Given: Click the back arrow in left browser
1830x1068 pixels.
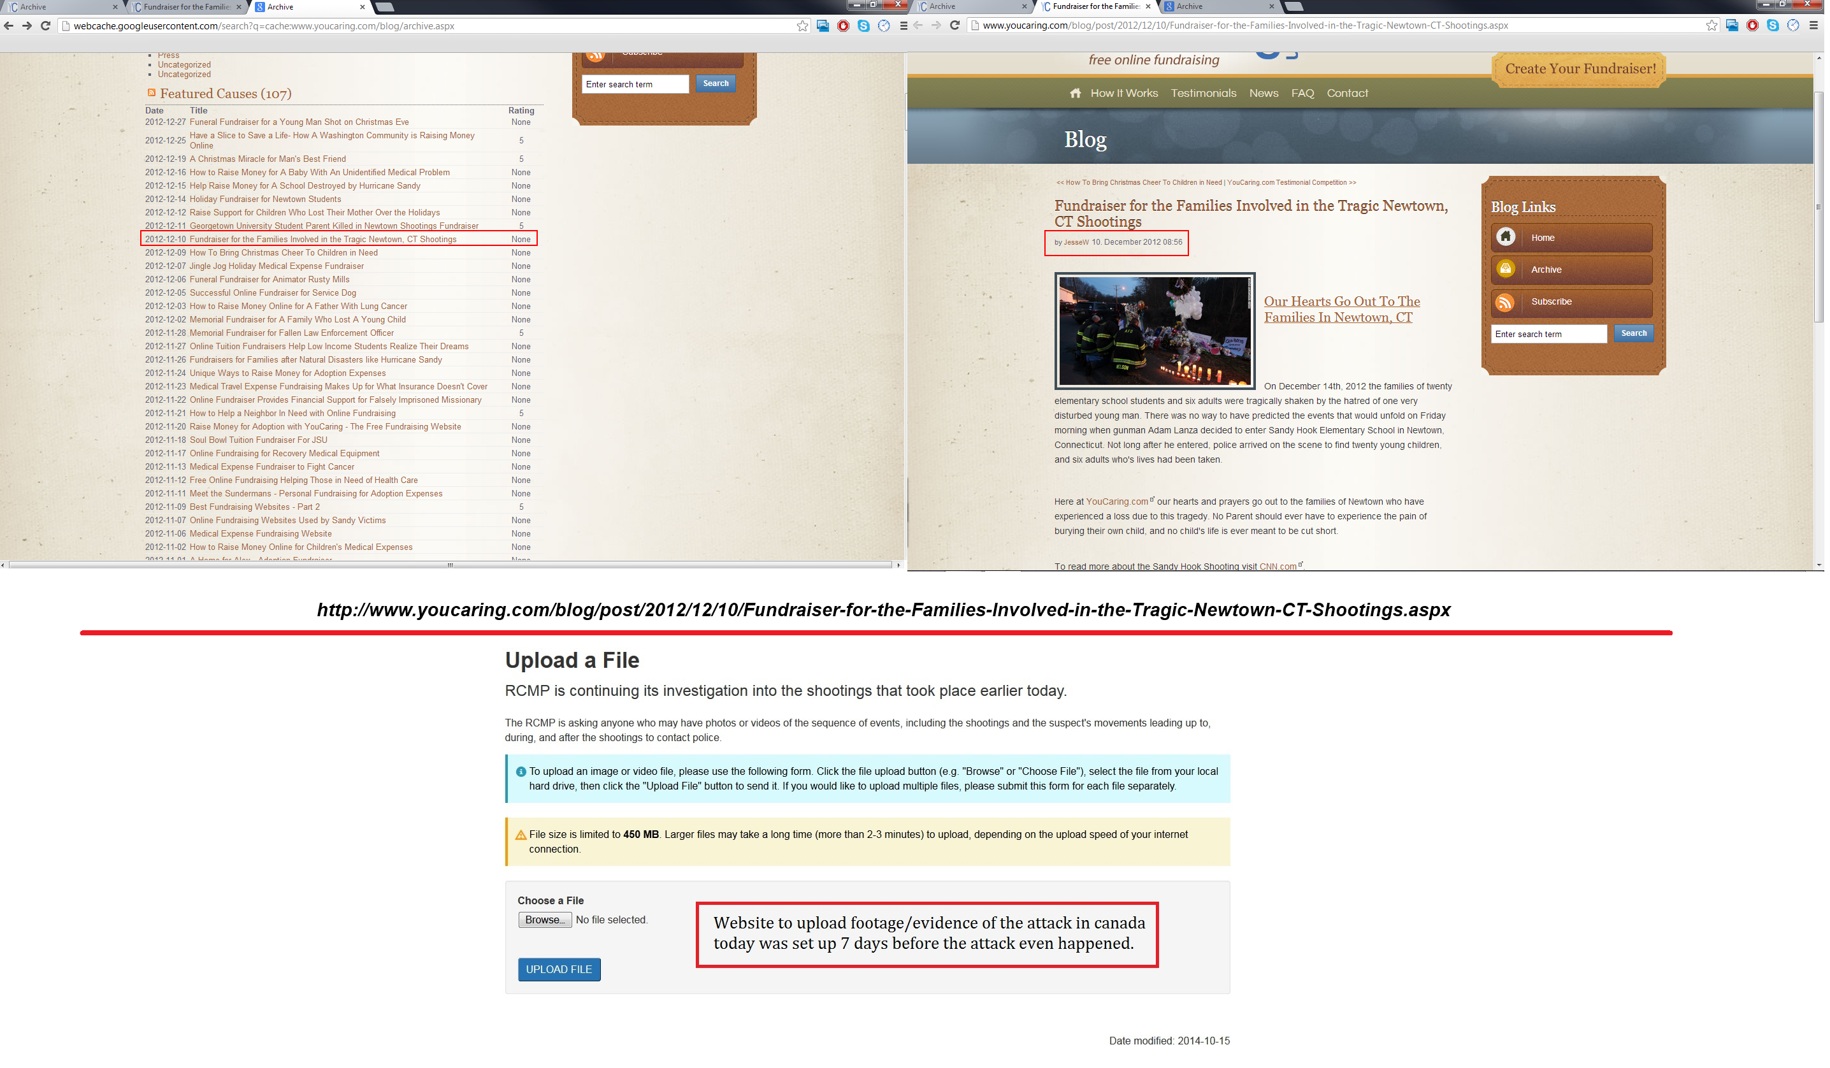Looking at the screenshot, I should point(9,26).
